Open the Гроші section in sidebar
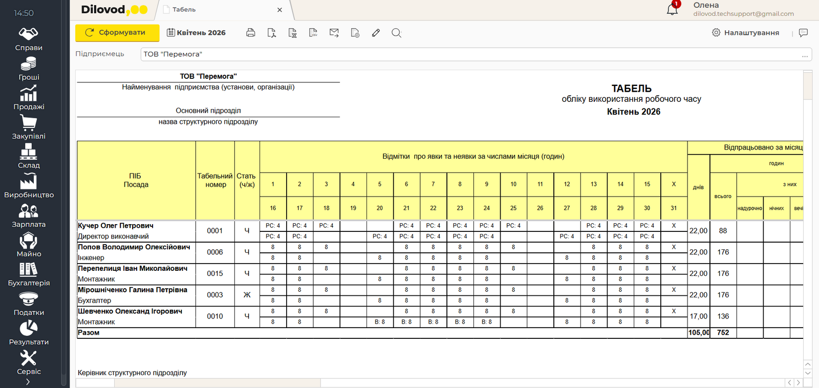819x388 pixels. (29, 69)
